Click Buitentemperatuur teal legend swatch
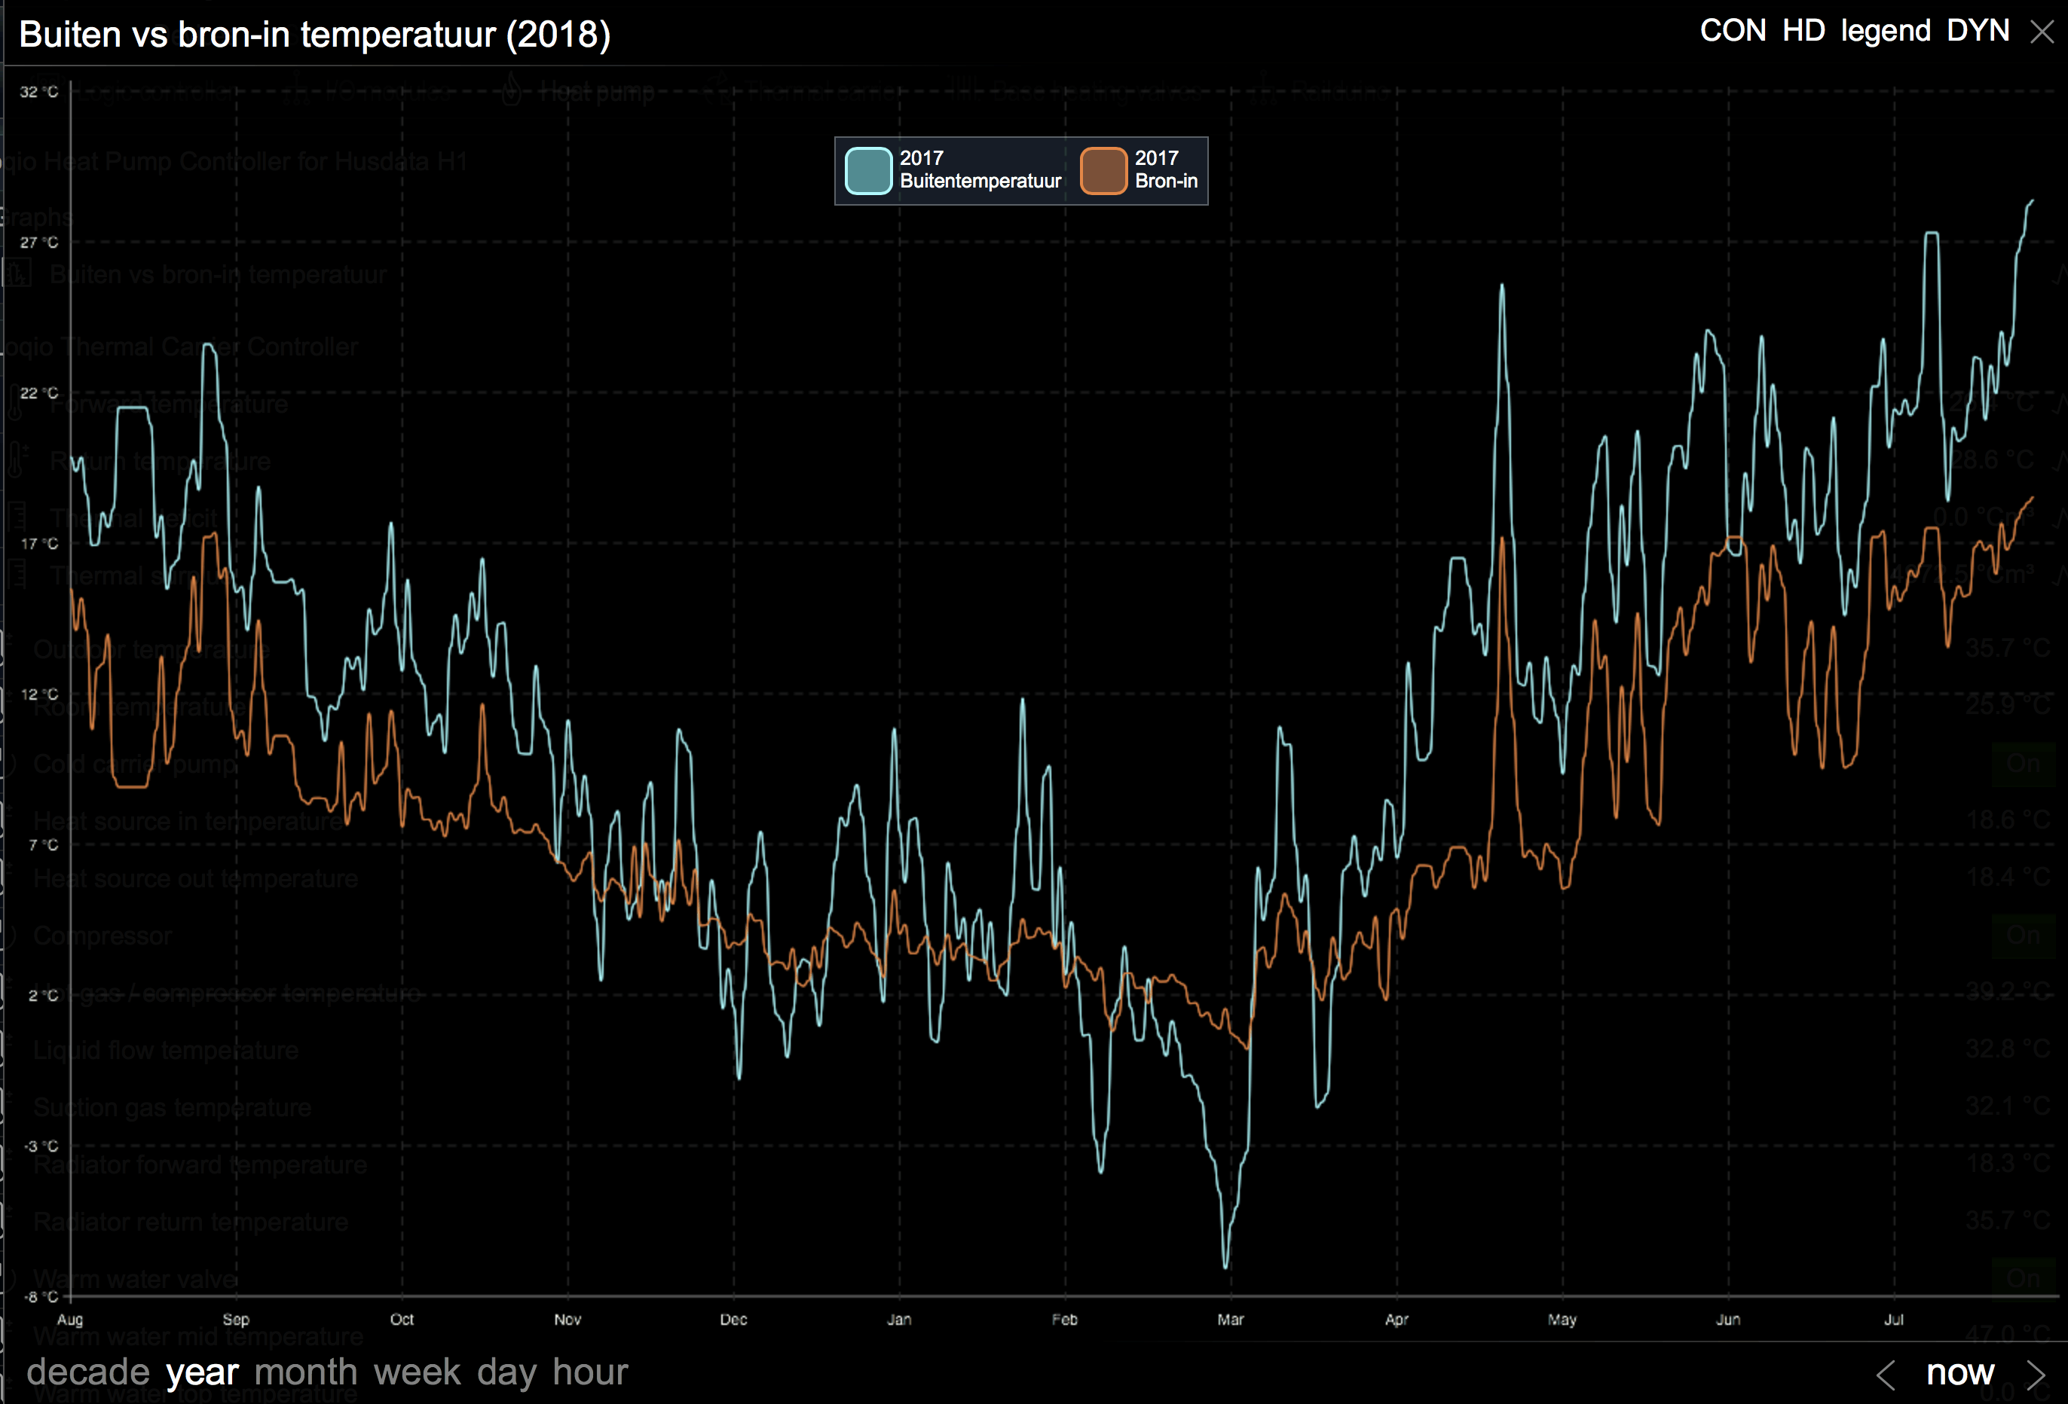Viewport: 2068px width, 1404px height. pos(867,171)
